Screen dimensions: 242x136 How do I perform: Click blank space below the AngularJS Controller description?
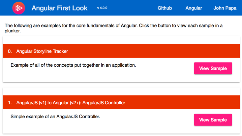(x=93, y=127)
